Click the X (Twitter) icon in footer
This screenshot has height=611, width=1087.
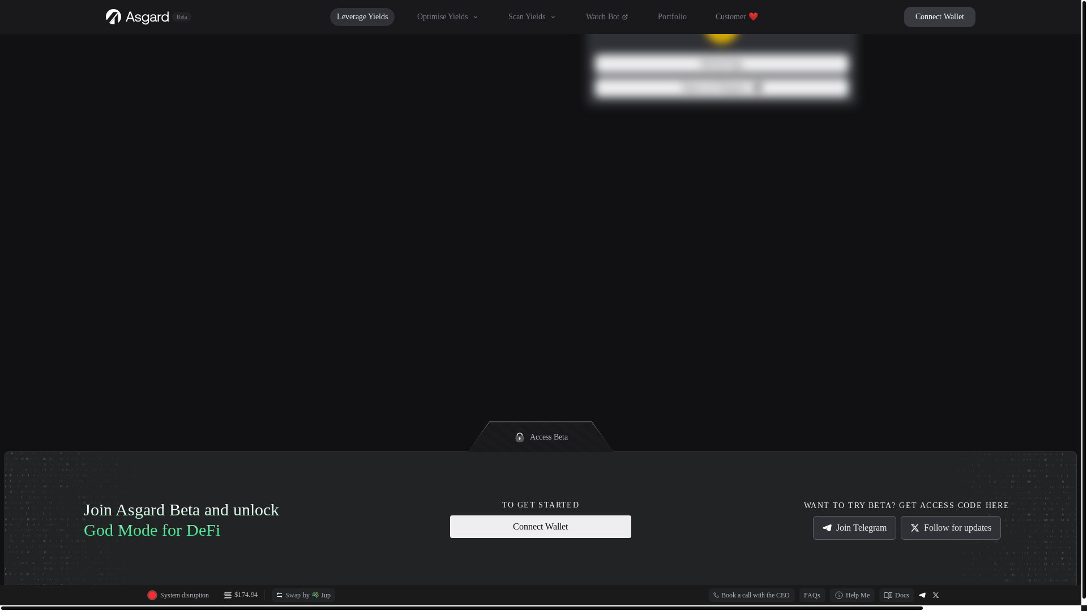pyautogui.click(x=936, y=595)
